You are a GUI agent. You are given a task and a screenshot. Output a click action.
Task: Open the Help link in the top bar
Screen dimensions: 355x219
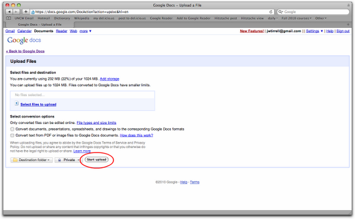tap(330, 31)
